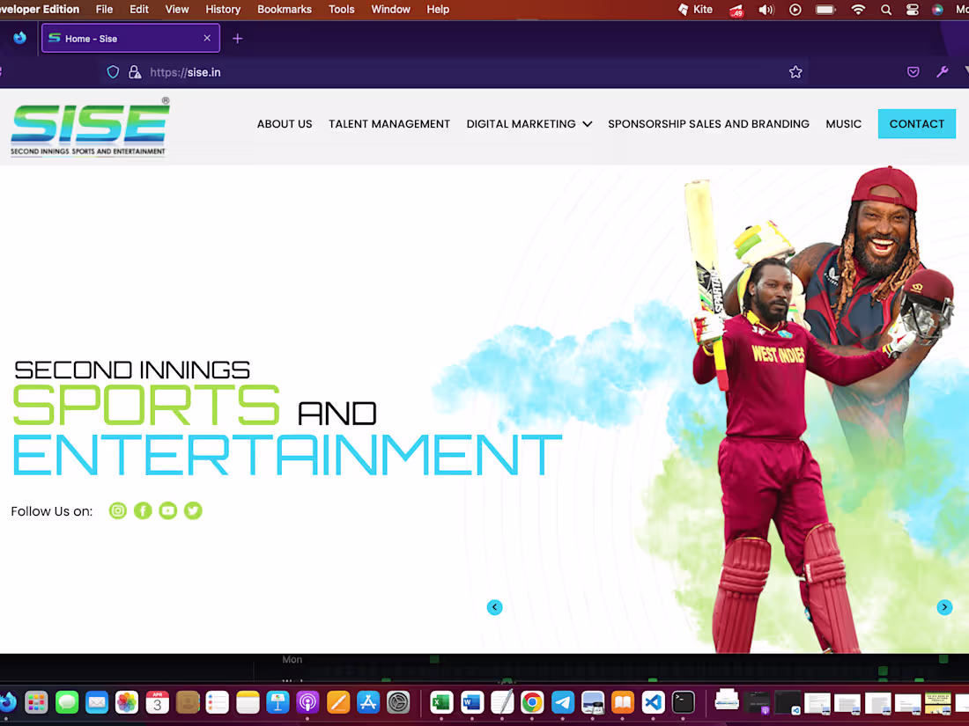Click the volume control in the menu bar
Viewport: 969px width, 726px height.
point(766,10)
